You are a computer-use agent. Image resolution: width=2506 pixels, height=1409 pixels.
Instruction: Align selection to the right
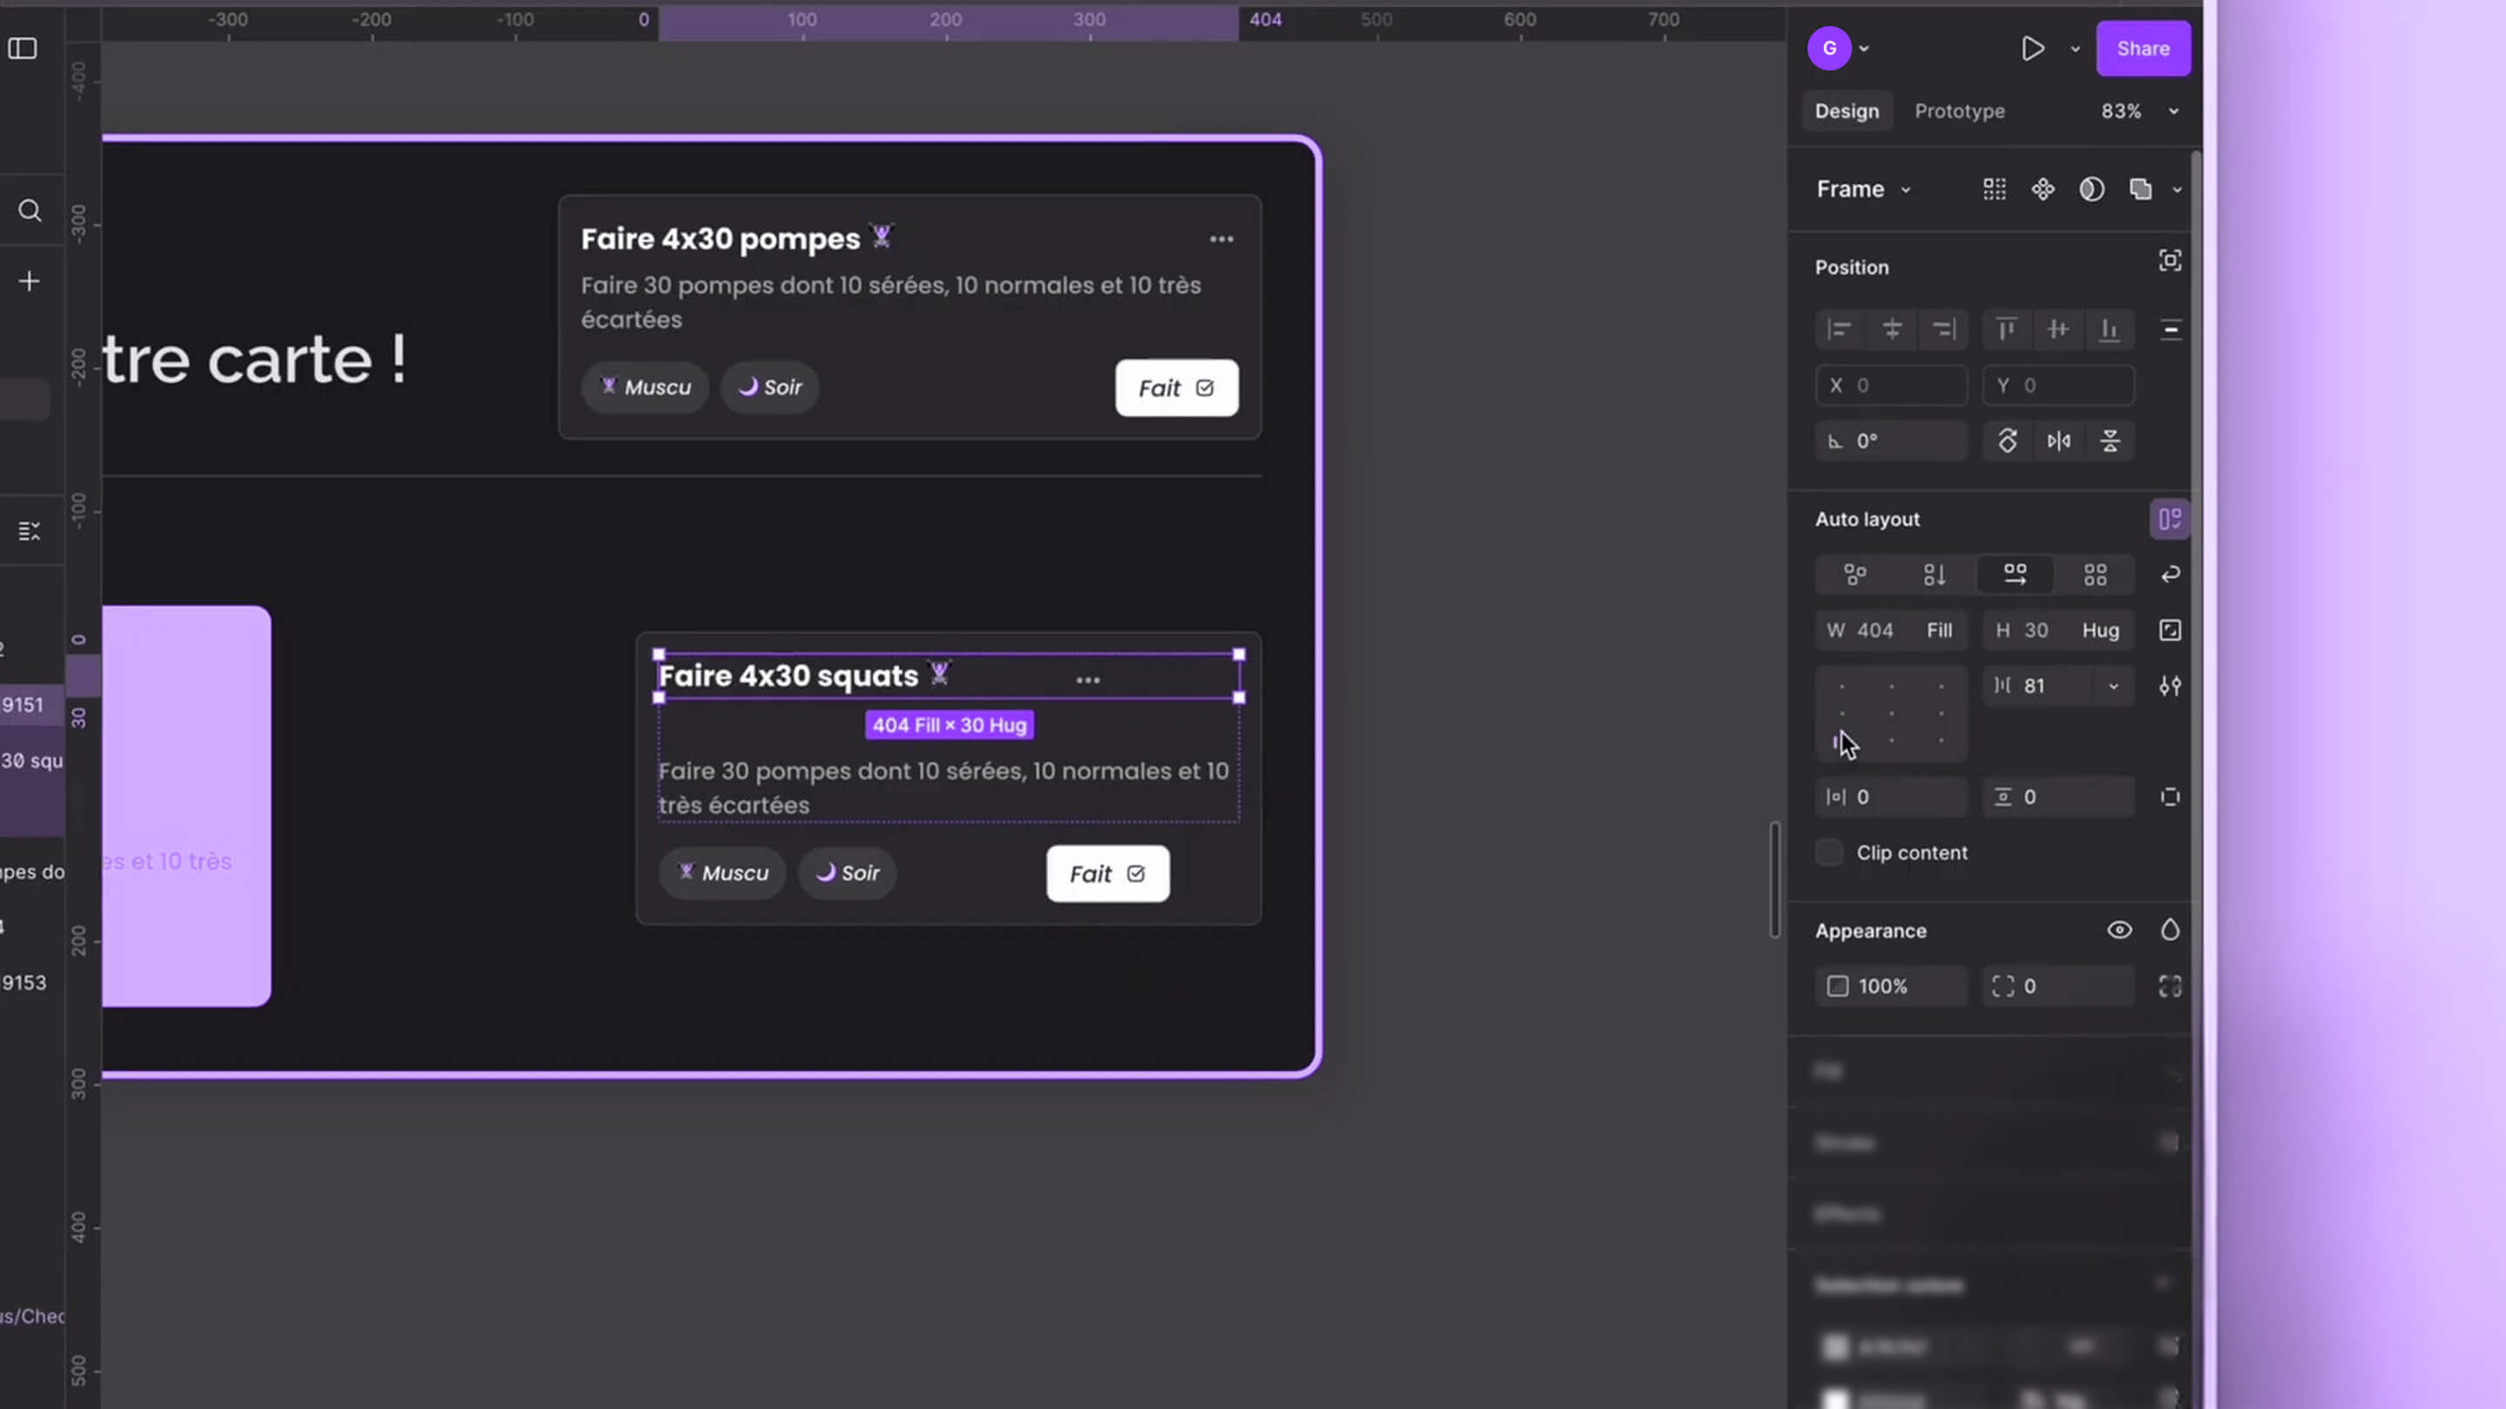pos(1944,330)
